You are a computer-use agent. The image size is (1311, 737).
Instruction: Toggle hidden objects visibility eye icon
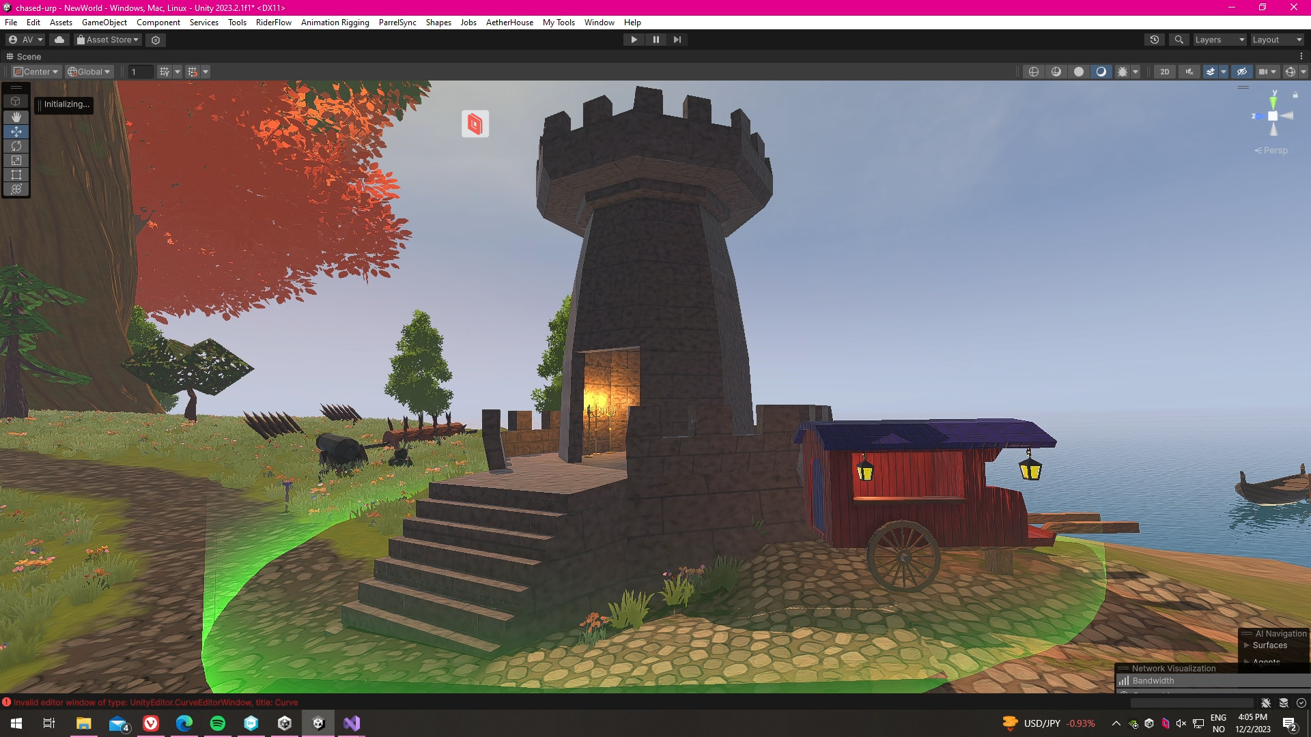click(x=1242, y=72)
